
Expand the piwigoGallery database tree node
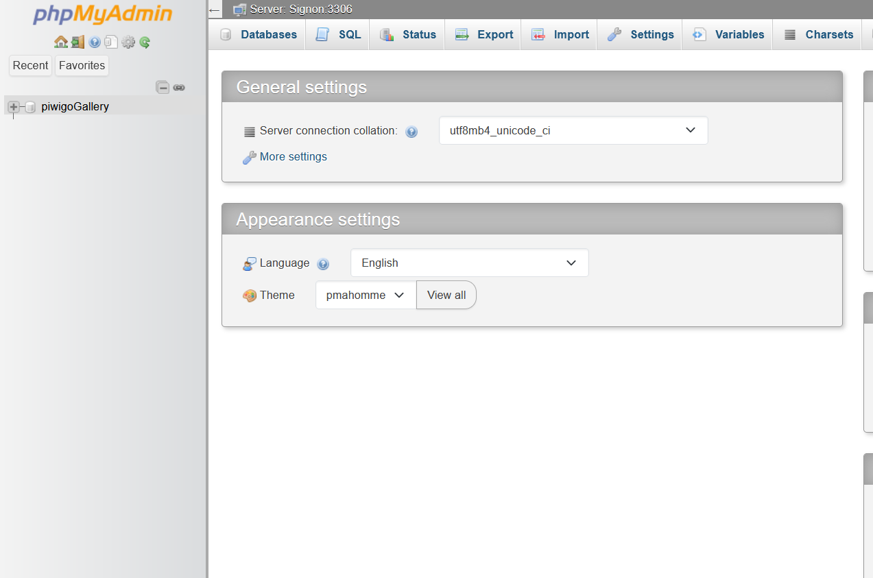[13, 107]
